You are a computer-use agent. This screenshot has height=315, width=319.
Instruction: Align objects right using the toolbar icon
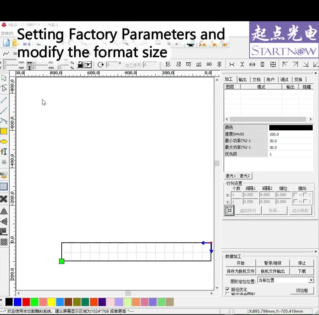[178, 65]
